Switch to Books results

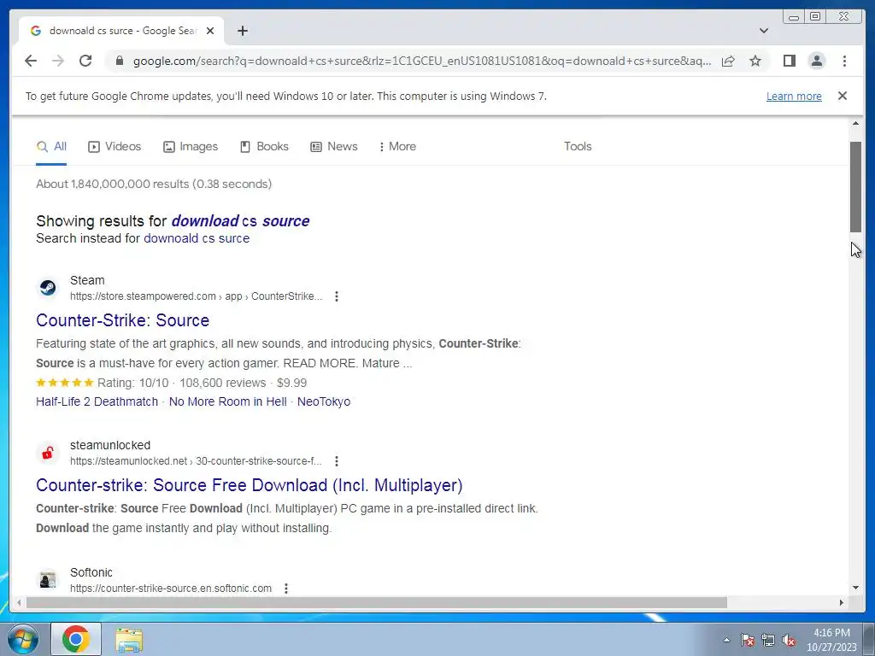click(x=264, y=147)
